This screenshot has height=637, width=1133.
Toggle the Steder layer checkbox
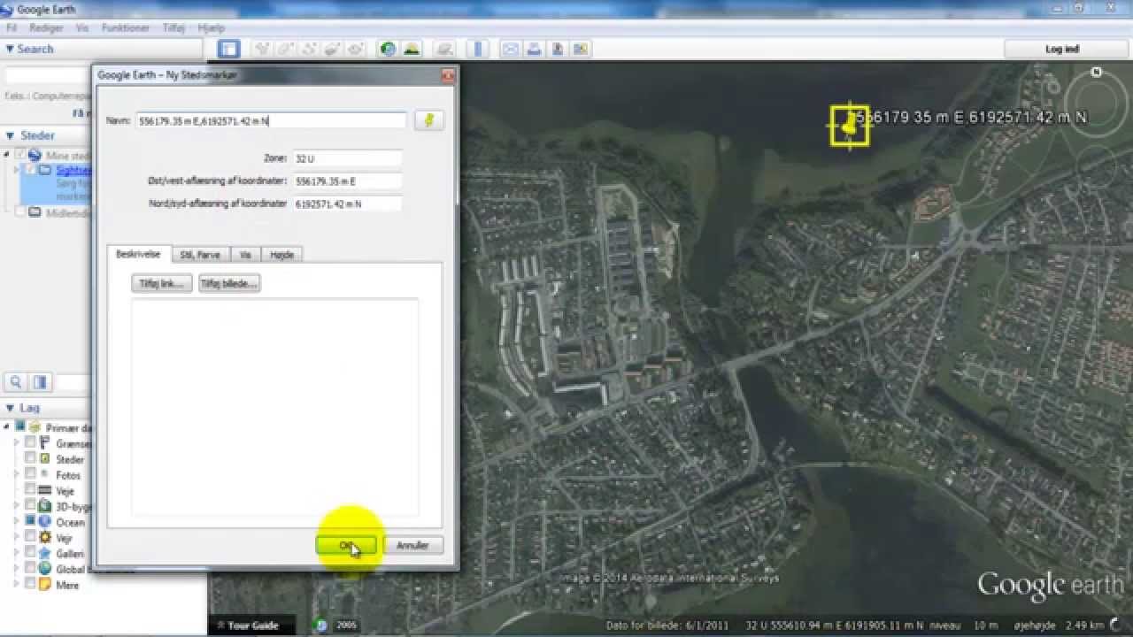[x=30, y=459]
